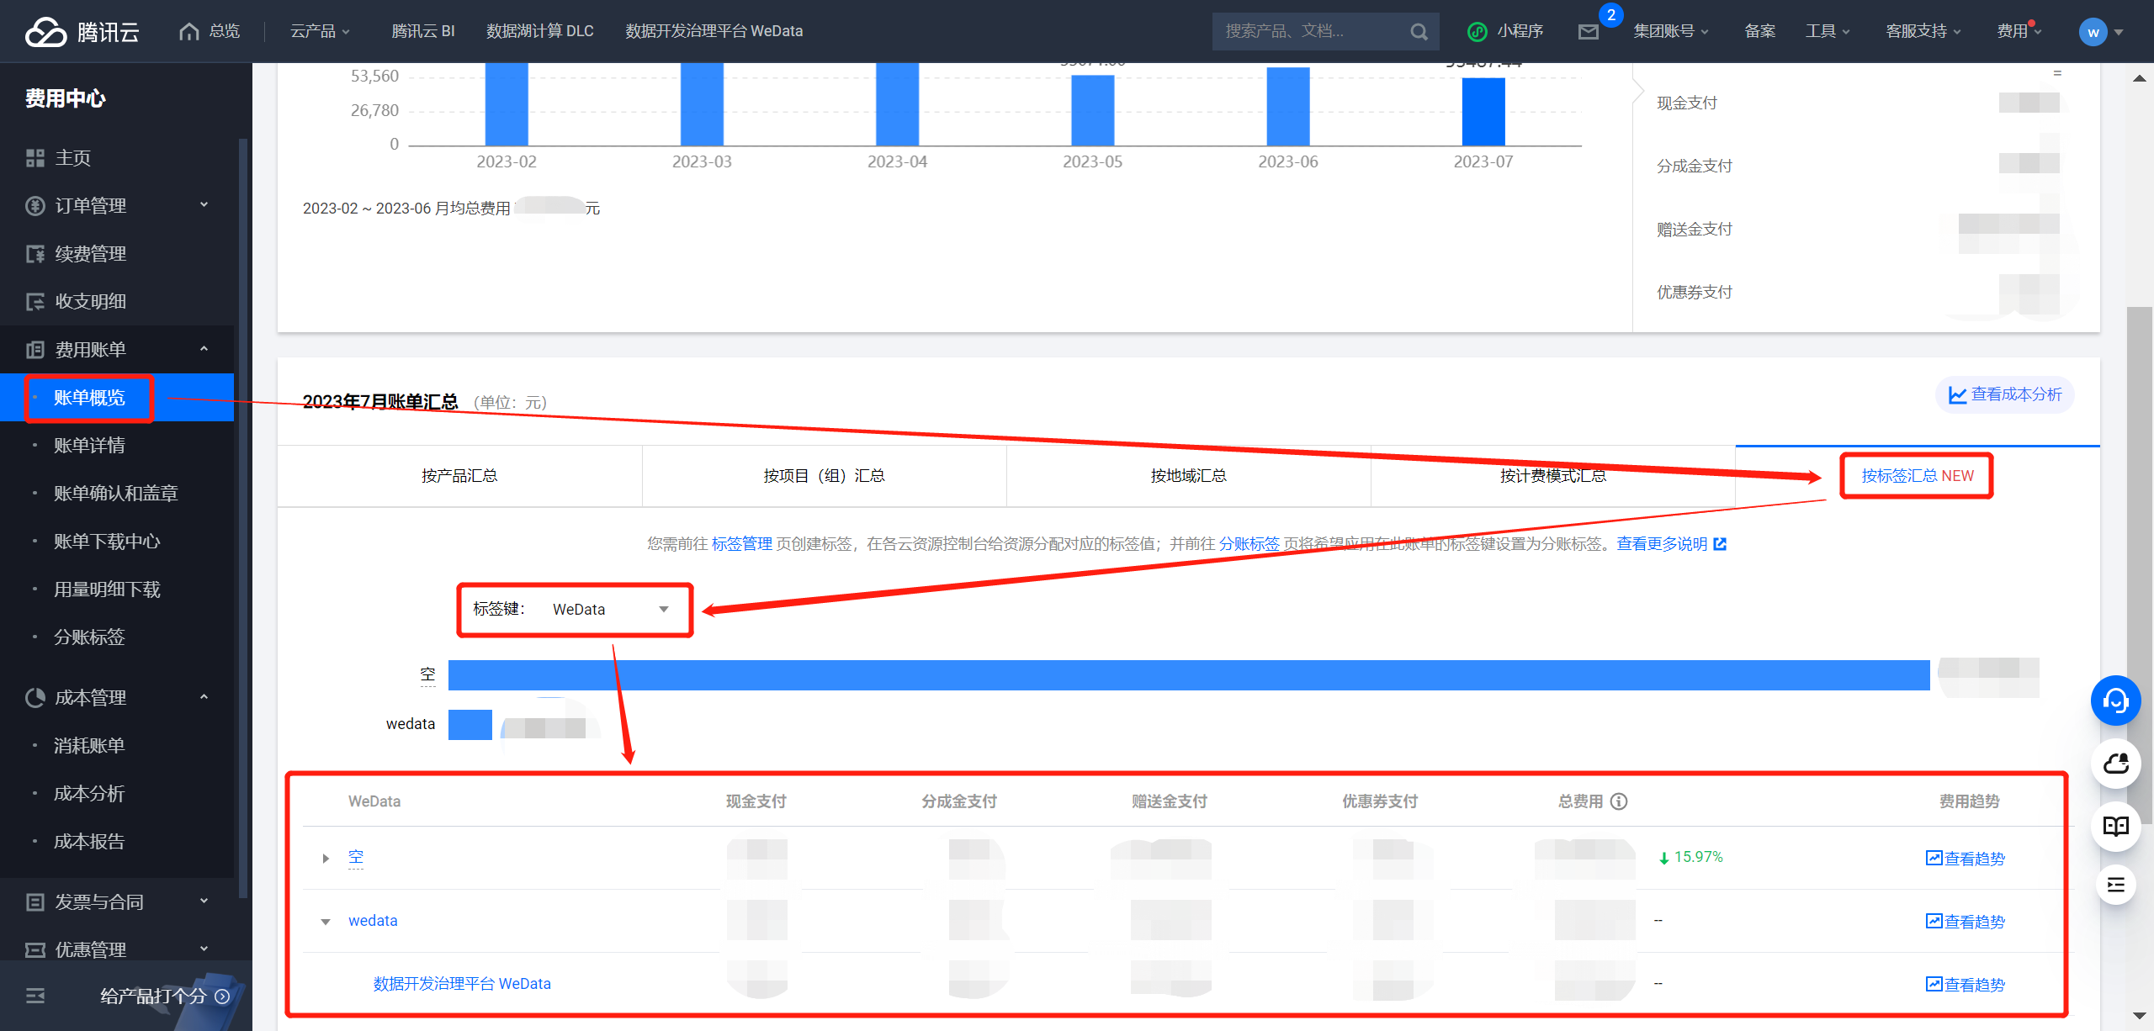Expand the 空 tag row
2154x1031 pixels.
(x=326, y=859)
